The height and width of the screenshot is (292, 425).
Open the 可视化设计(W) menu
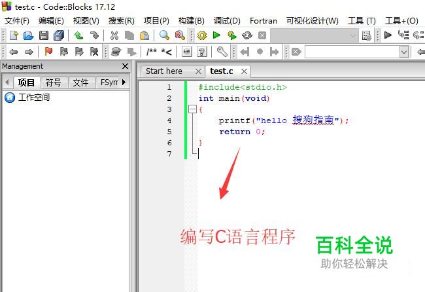point(313,21)
